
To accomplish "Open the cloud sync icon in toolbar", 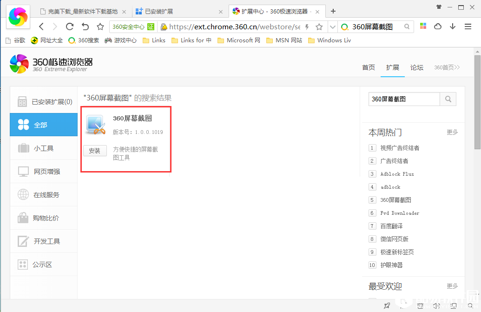I will pos(437,27).
